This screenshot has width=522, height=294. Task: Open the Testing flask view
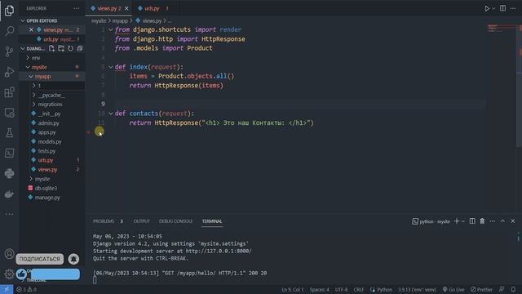[x=9, y=132]
